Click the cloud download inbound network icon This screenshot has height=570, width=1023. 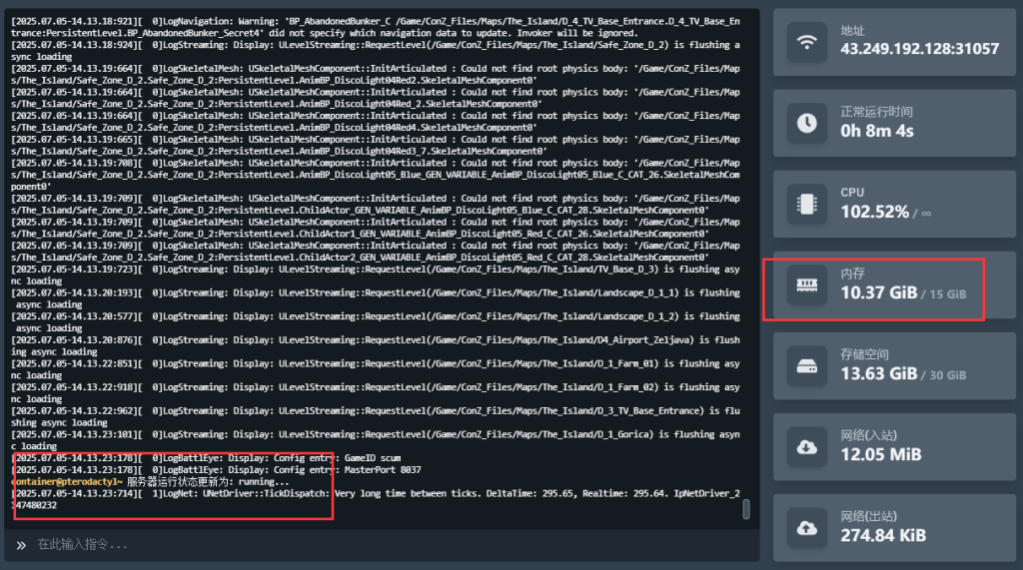tap(806, 446)
